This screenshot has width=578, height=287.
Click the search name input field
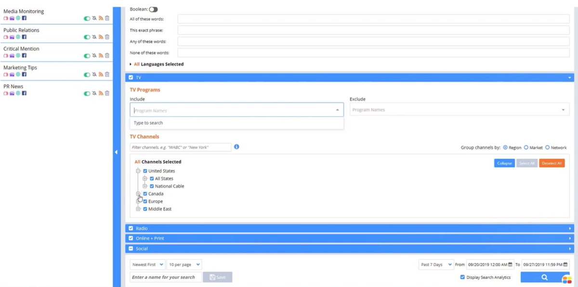tap(165, 277)
